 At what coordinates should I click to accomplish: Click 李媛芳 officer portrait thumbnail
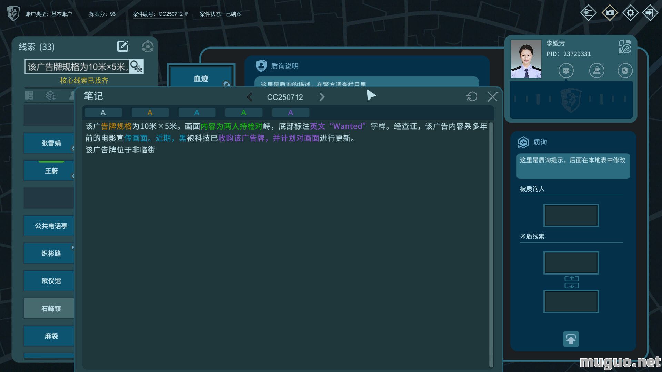[526, 59]
